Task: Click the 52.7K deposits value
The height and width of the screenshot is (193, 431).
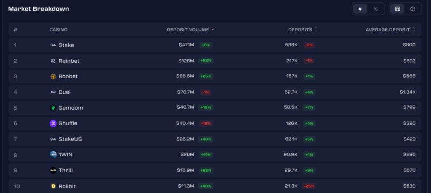Action: tap(291, 92)
